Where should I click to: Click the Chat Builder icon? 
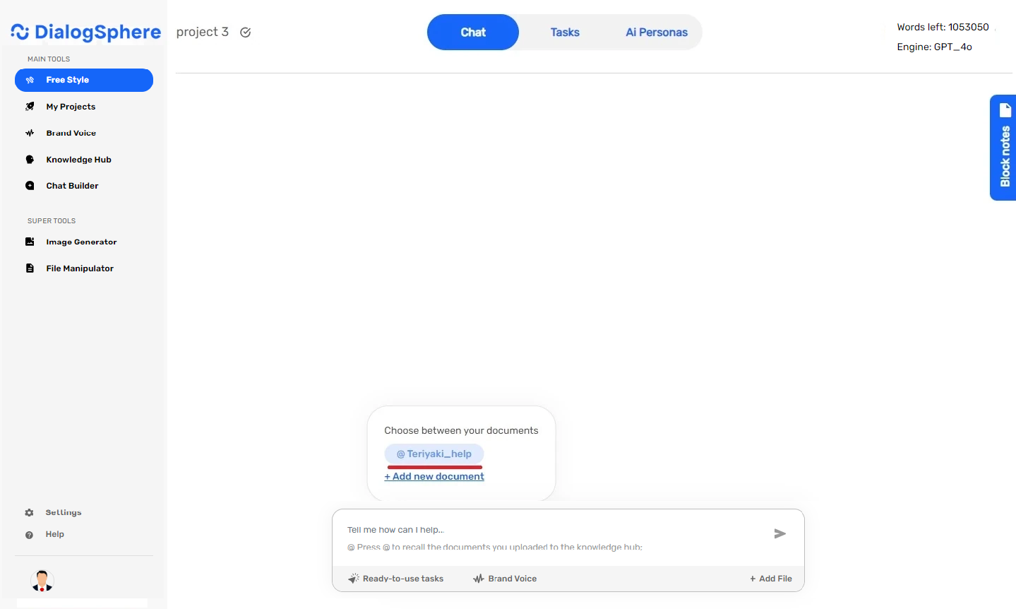tap(30, 186)
